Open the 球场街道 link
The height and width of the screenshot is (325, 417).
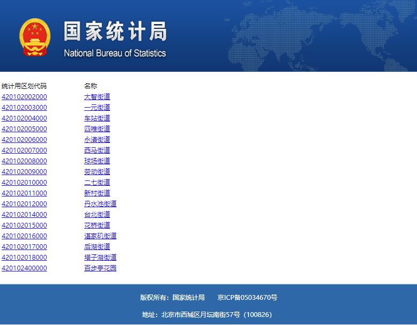tap(97, 161)
